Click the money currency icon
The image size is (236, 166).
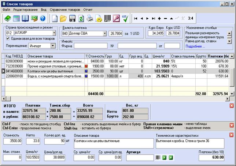[x=34, y=19]
